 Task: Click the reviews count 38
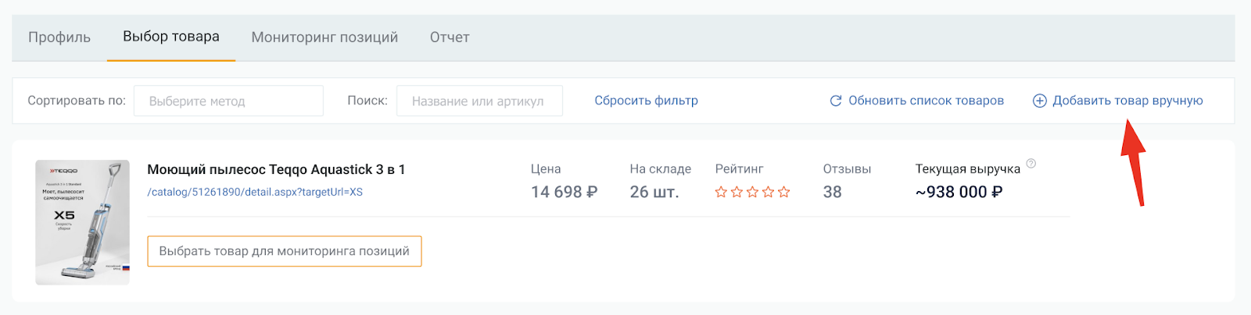tap(832, 192)
